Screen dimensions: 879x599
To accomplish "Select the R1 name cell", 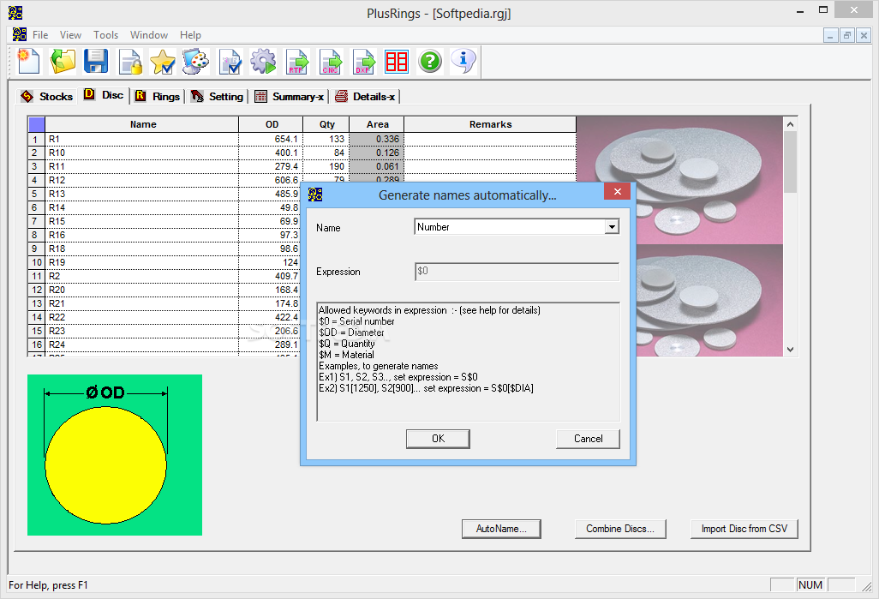I will (x=142, y=139).
